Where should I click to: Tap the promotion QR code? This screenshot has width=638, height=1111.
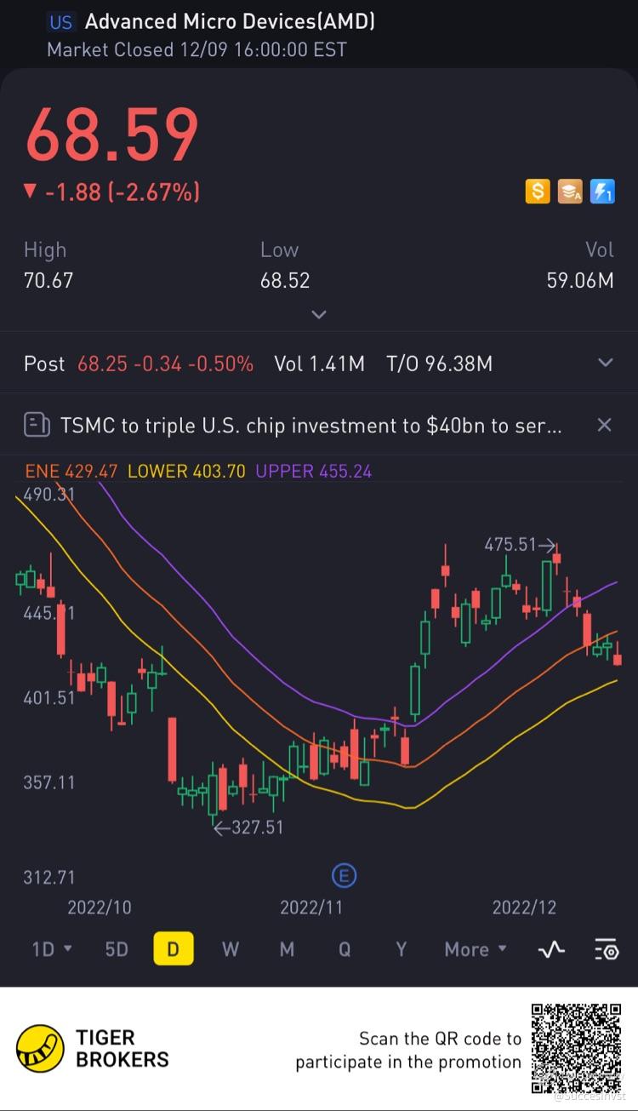click(576, 1048)
